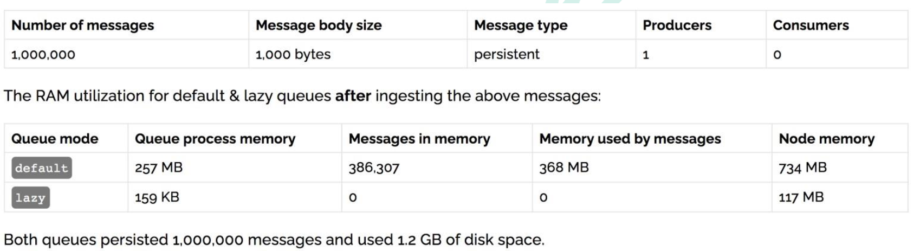Click the "persistent" message type cell
This screenshot has width=920, height=251.
coord(507,54)
